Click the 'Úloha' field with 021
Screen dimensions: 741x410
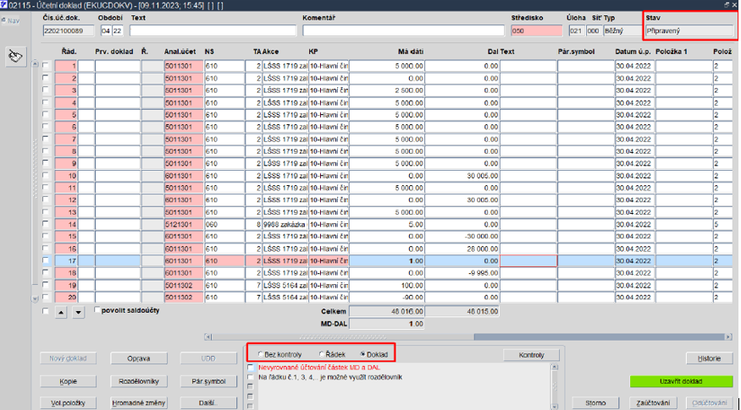click(576, 30)
